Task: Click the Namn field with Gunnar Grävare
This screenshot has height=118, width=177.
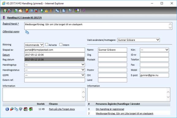Action: pyautogui.click(x=113, y=50)
